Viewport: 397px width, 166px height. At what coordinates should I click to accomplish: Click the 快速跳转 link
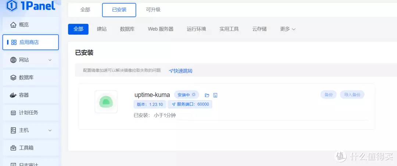(181, 71)
